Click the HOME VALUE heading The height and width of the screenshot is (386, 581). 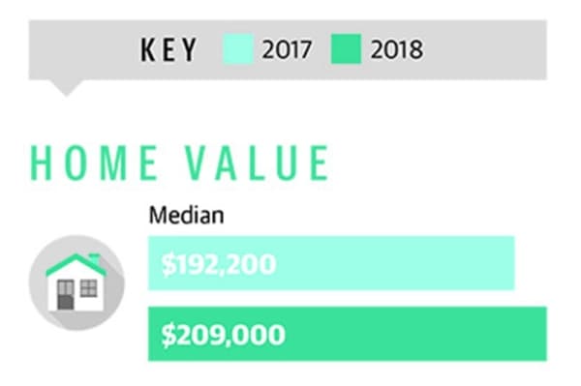point(180,163)
